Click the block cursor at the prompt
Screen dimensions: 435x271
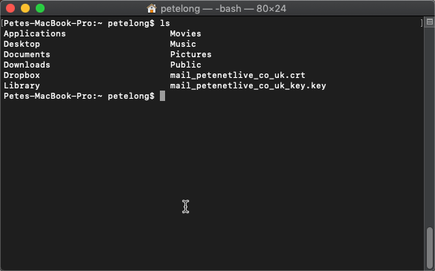tap(162, 96)
